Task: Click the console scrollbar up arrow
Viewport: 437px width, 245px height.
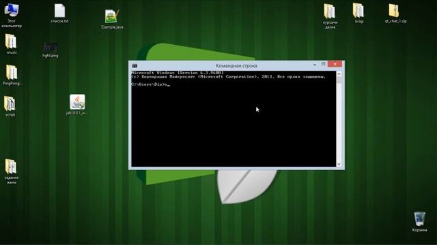Action: [x=339, y=74]
